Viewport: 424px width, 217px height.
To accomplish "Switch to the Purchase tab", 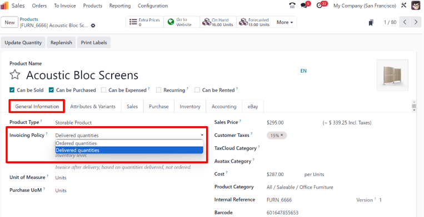I will pos(159,106).
